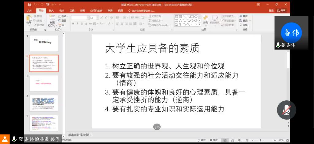Click the Sign in (登录) button
The image size is (314, 144).
click(271, 10)
